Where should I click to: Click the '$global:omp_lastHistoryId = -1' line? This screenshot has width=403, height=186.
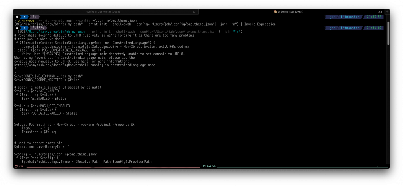(x=42, y=147)
